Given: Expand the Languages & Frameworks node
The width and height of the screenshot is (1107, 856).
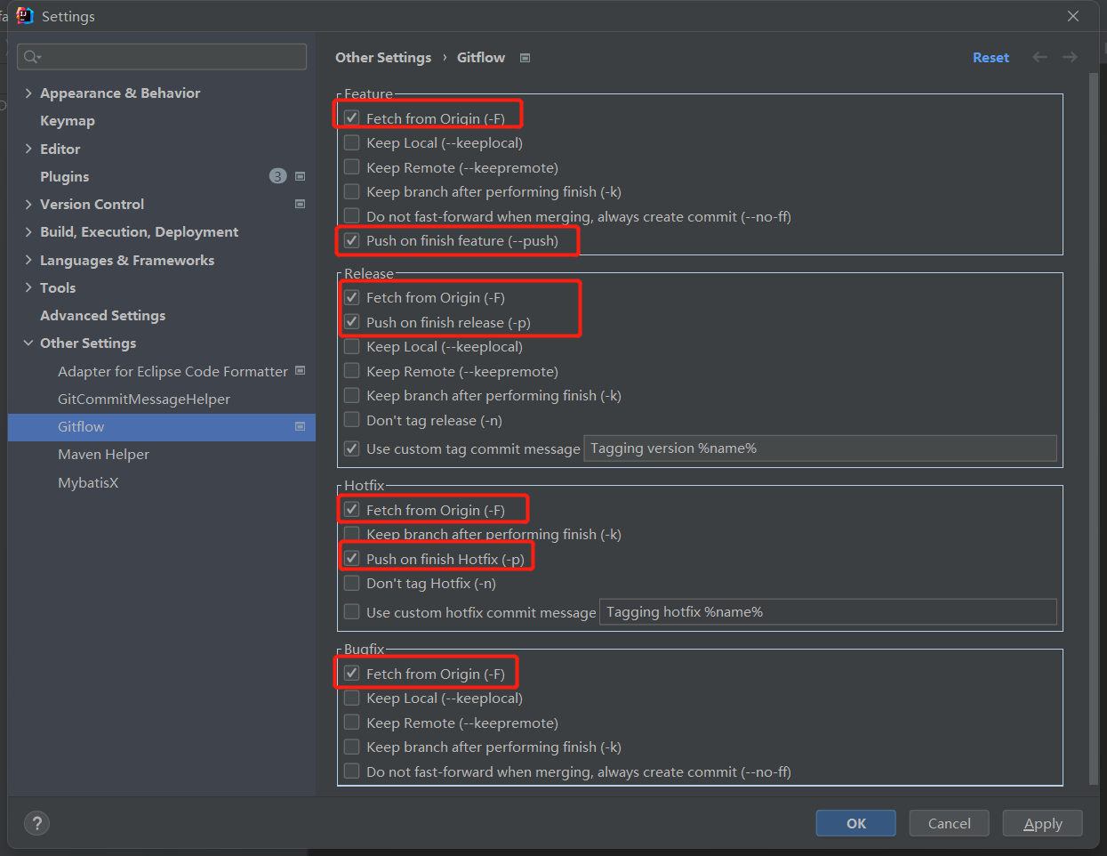Looking at the screenshot, I should (x=28, y=260).
